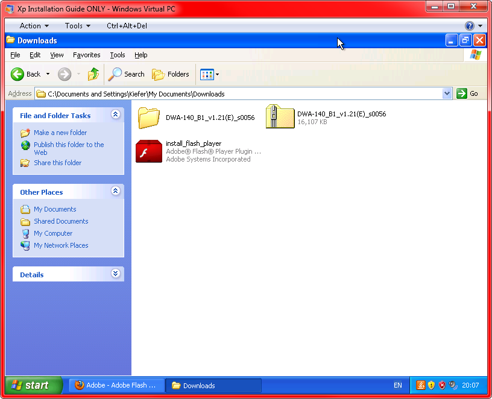Click the Search magnifier toolbar button

click(x=127, y=74)
